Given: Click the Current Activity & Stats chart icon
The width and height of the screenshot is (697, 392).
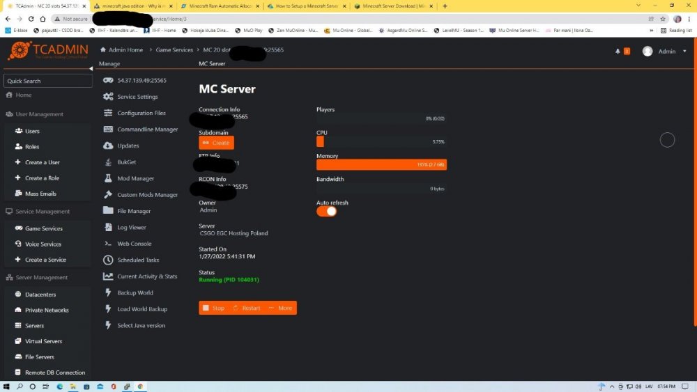Looking at the screenshot, I should click(108, 276).
